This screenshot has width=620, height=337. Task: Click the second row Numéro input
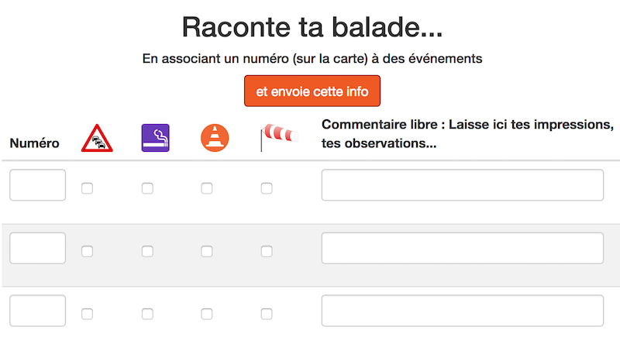(37, 248)
